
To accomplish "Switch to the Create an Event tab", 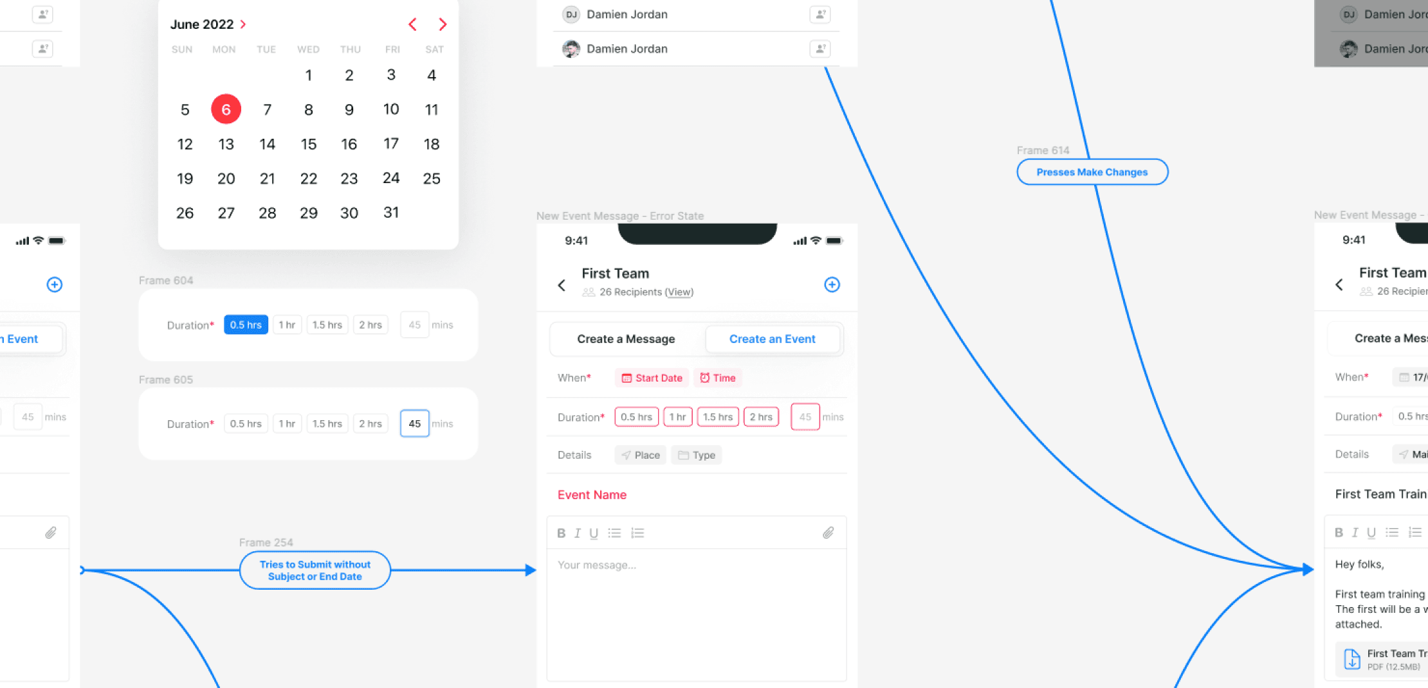I will [772, 339].
